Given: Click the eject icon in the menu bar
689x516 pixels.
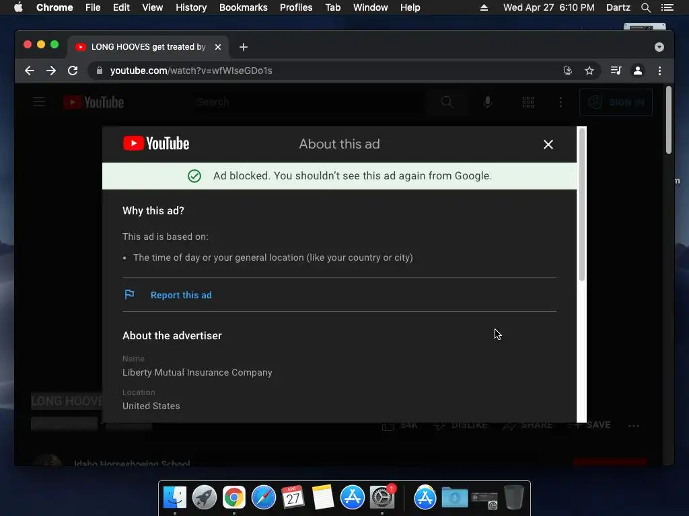Looking at the screenshot, I should [484, 7].
